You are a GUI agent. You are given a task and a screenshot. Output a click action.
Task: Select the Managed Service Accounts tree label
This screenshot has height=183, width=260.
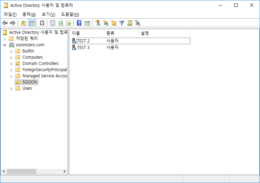click(x=45, y=76)
